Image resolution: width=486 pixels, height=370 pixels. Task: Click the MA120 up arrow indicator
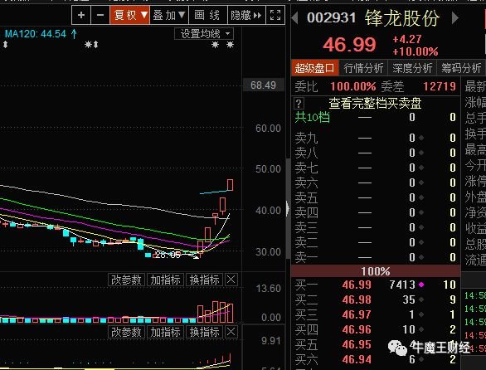click(74, 33)
